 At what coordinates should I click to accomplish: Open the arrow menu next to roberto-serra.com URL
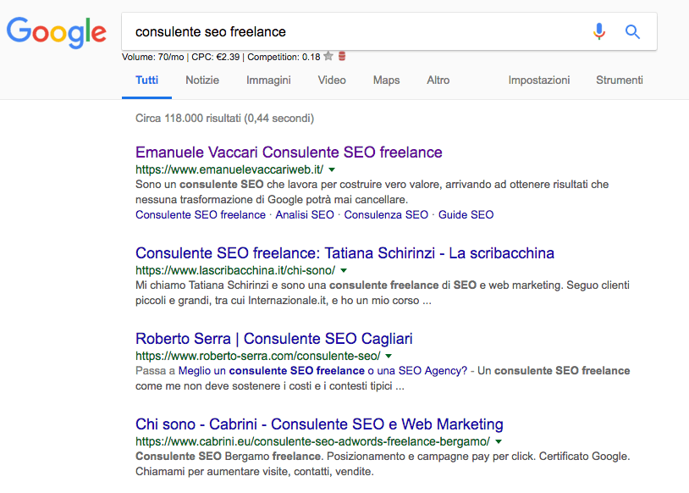click(x=388, y=357)
